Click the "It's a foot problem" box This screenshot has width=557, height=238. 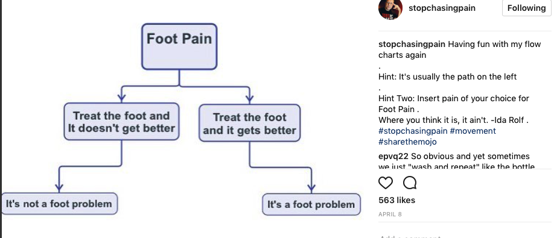coord(311,204)
